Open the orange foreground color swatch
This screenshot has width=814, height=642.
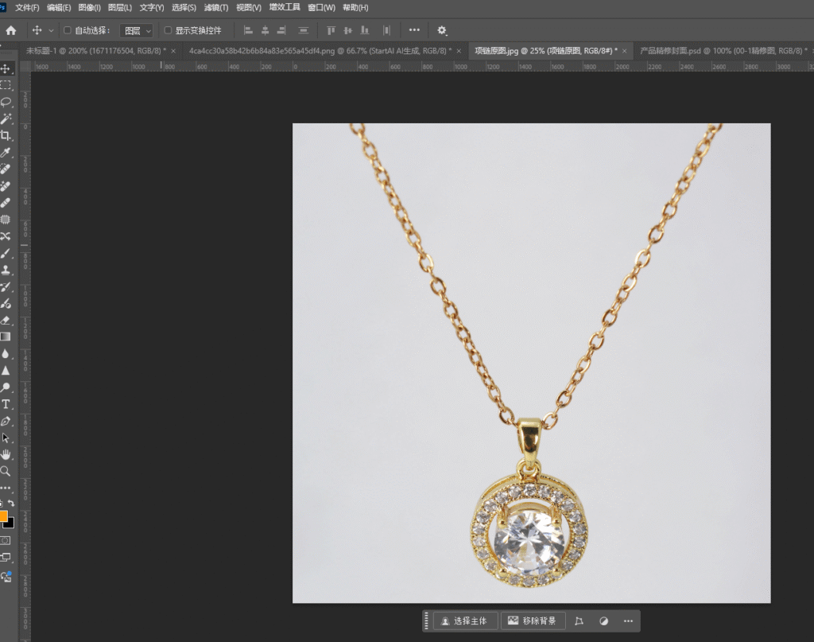(3, 516)
